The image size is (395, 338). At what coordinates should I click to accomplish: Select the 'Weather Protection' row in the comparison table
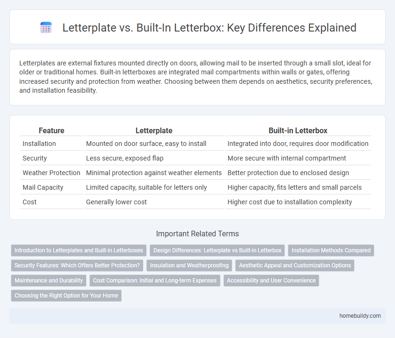[51, 173]
